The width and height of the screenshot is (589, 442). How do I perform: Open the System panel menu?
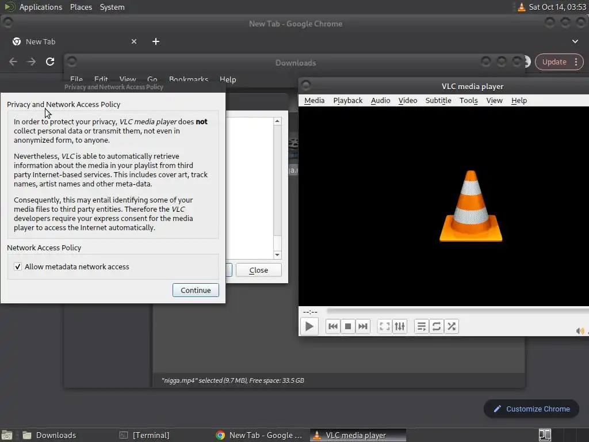112,7
